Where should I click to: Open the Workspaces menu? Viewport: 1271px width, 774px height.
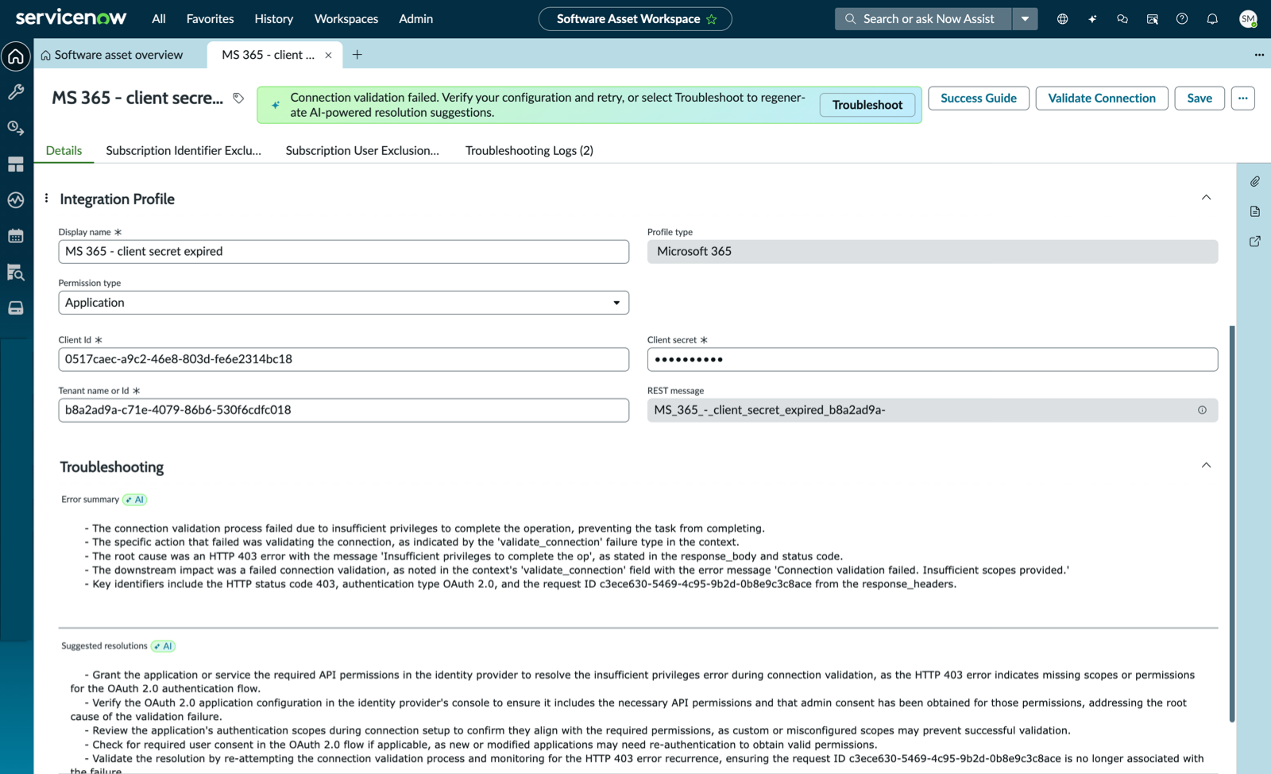tap(346, 19)
